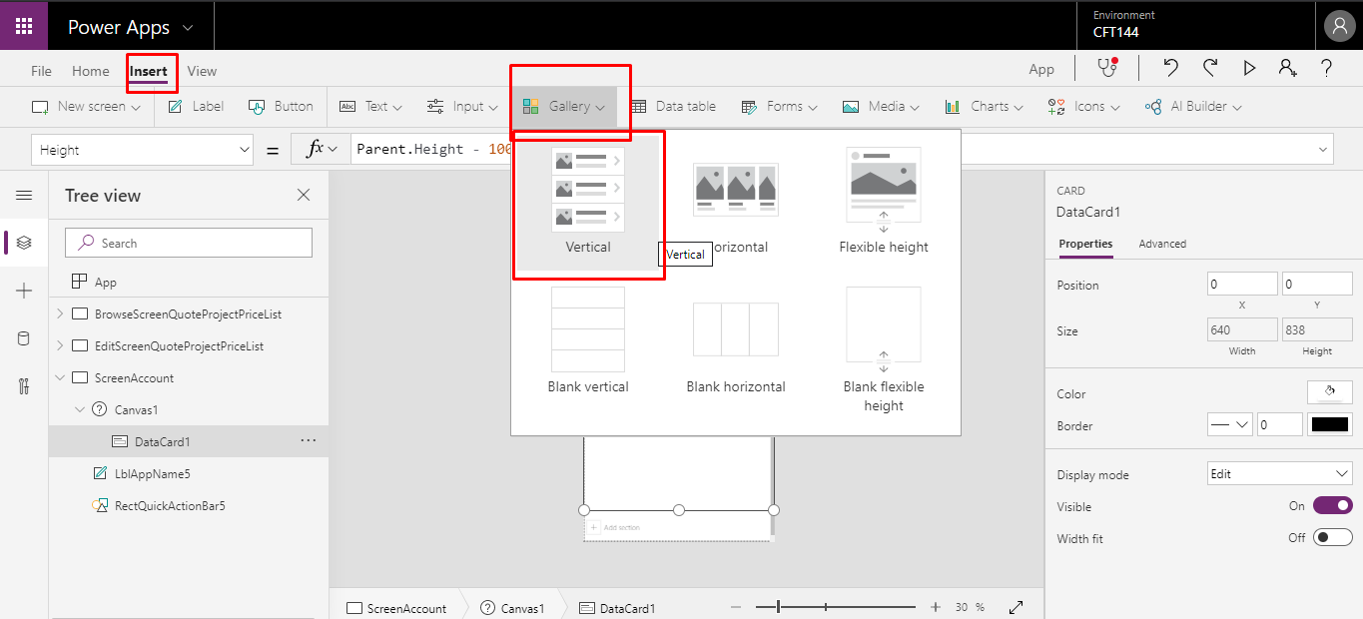Expand EditScreenQuoteProjectPriceList tree node
Viewport: 1363px width, 619px height.
click(60, 345)
